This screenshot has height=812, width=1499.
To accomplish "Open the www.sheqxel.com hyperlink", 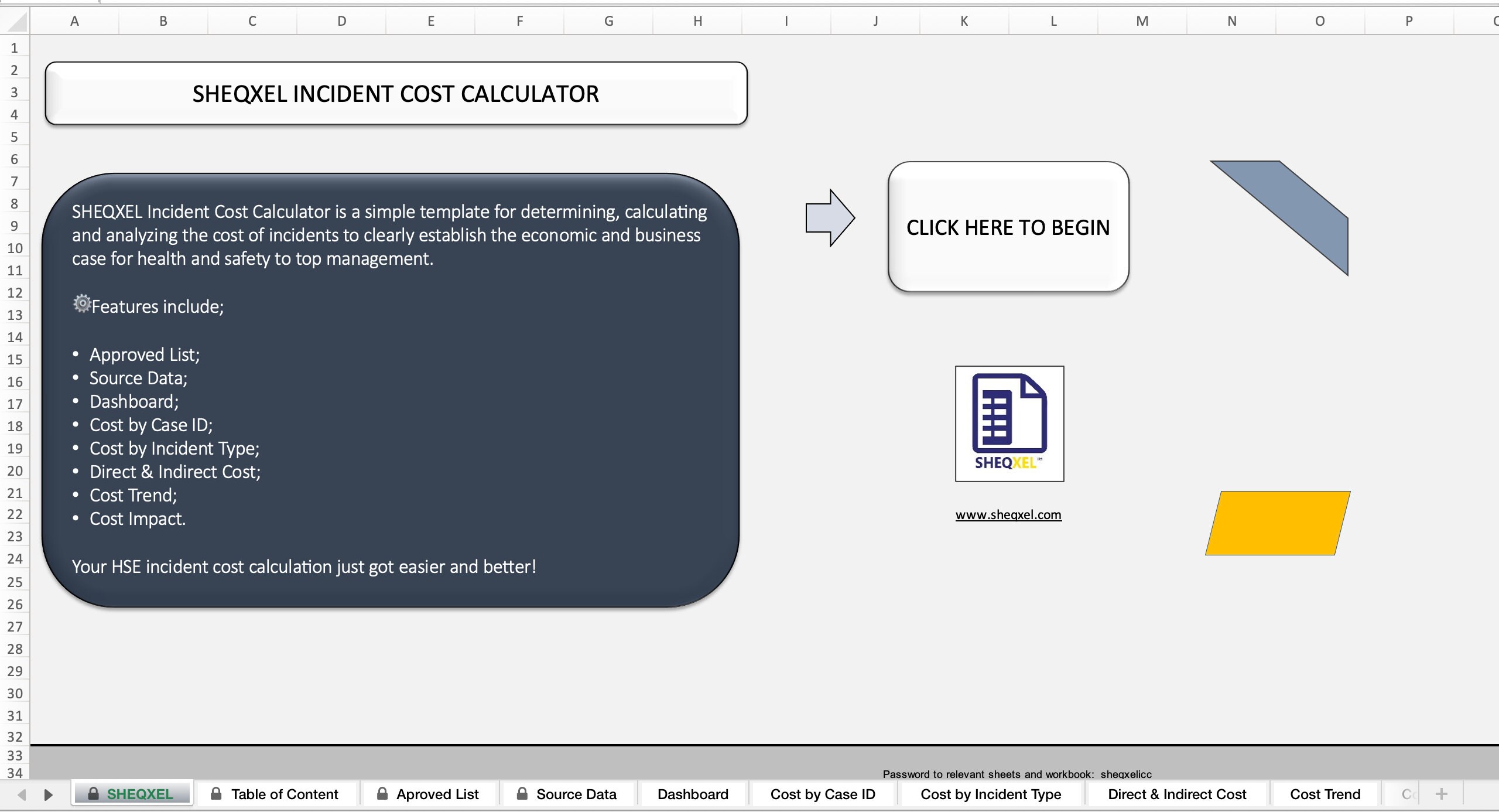I will (x=1008, y=514).
